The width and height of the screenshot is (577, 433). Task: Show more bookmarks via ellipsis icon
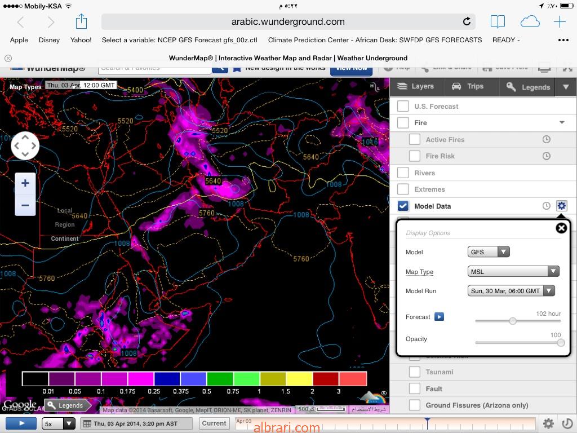pyautogui.click(x=563, y=40)
